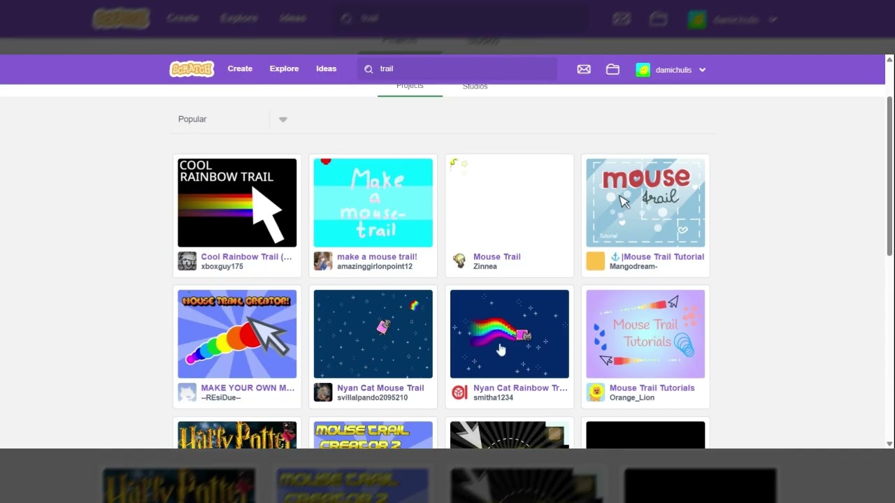Click damichulis profile avatar icon
895x503 pixels.
pyautogui.click(x=643, y=70)
